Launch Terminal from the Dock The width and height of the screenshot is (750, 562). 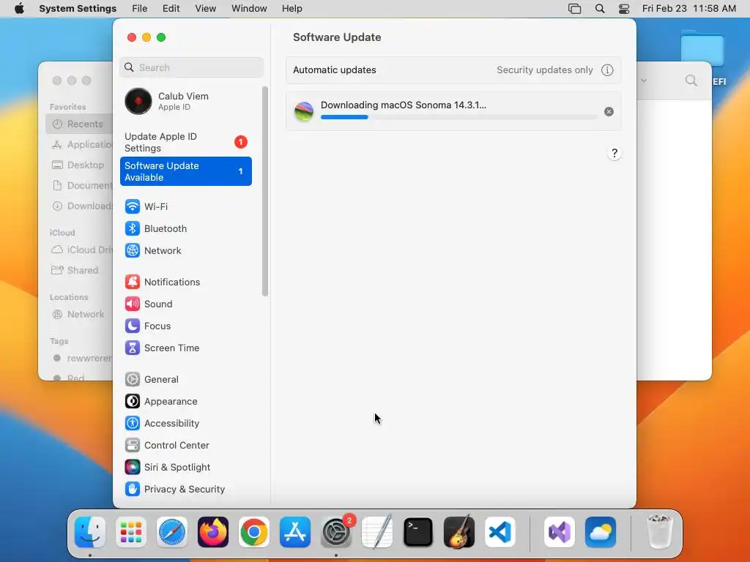coord(418,532)
